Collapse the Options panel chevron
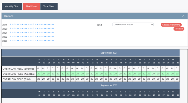Screen dimensions: 188x103 183,16
